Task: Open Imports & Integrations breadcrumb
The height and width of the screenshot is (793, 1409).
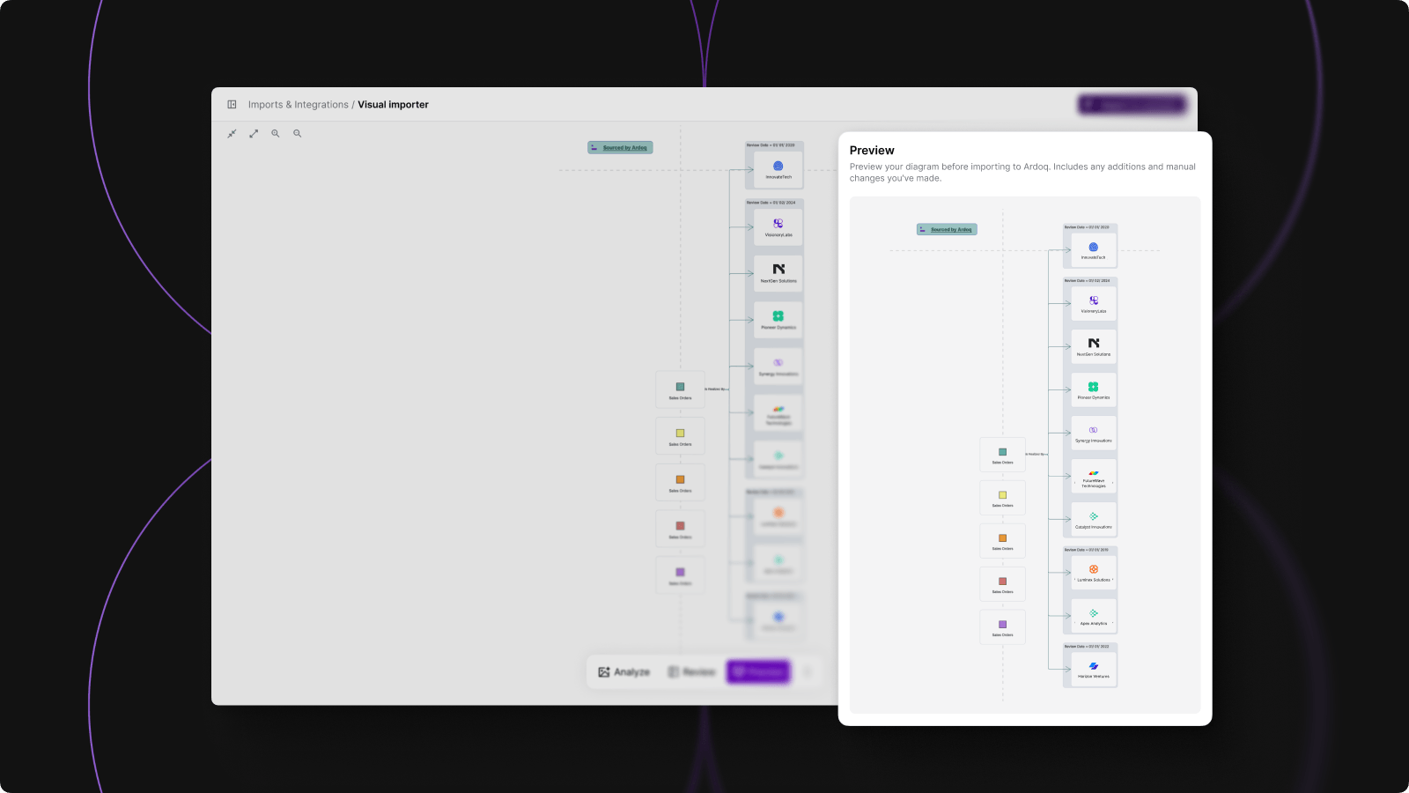Action: click(x=298, y=105)
